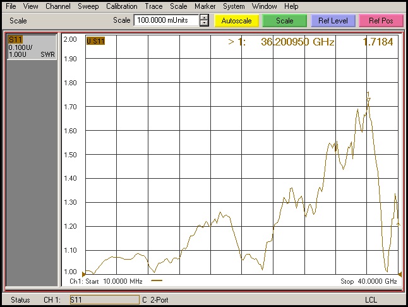Click the marker 1 frequency readout
Viewport: 408px width, 307px height.
point(297,42)
